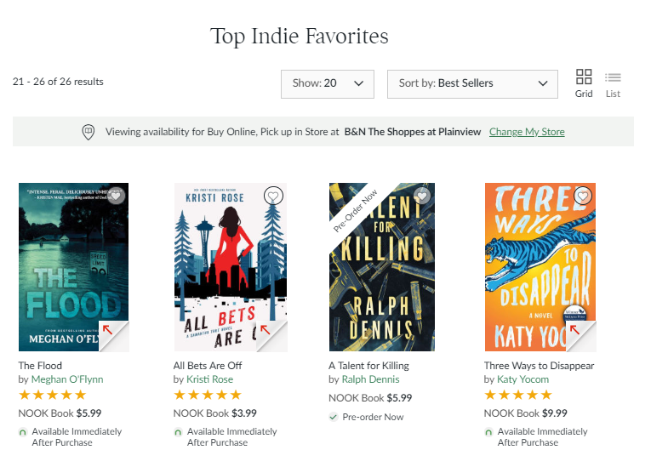651x467 pixels.
Task: Add The Flood to wishlist via heart icon
Action: pos(116,196)
